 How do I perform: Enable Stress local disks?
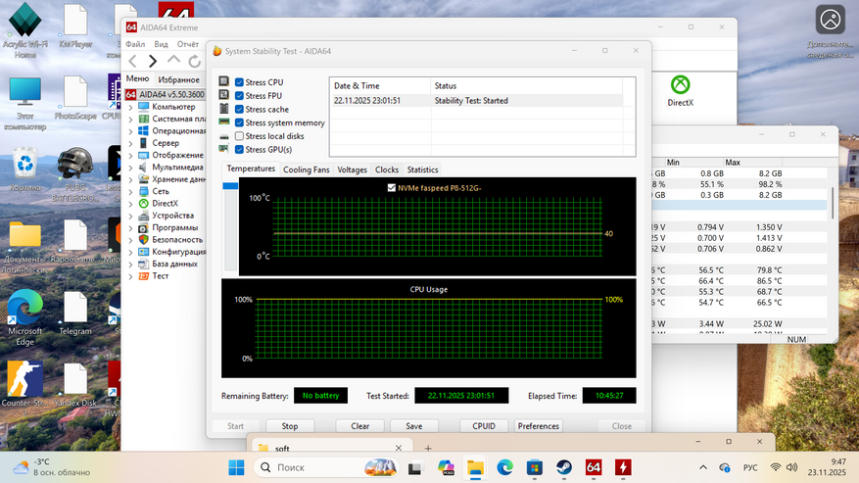(239, 136)
